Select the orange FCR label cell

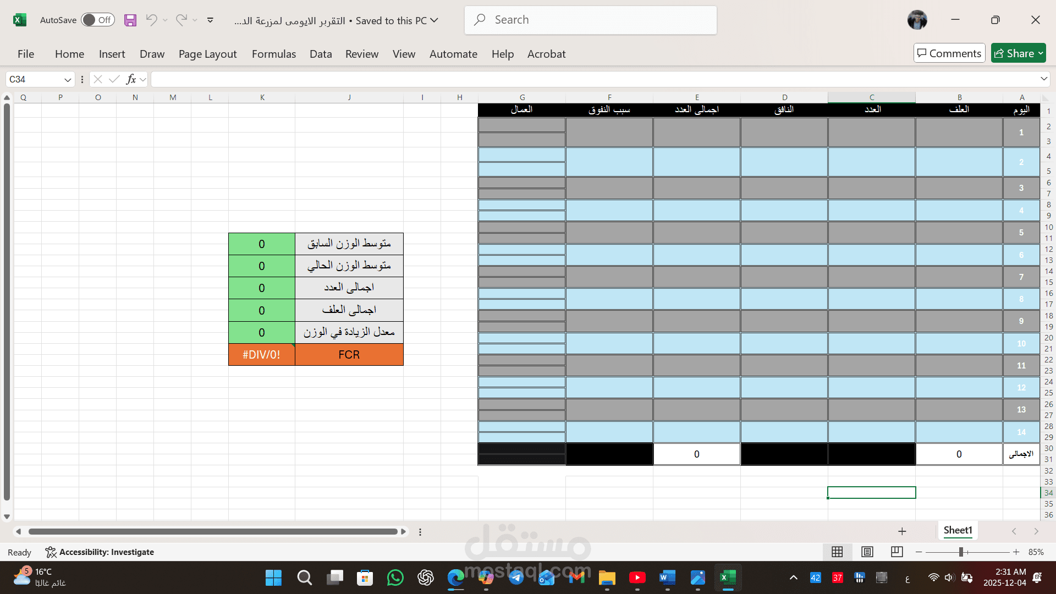[x=349, y=355]
